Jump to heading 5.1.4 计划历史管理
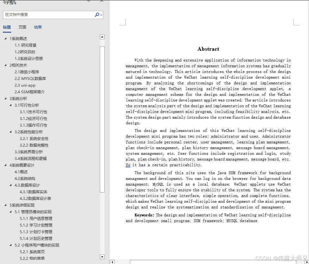 (36, 239)
